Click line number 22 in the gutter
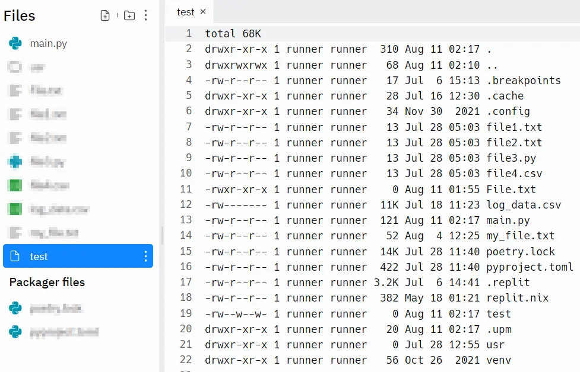580x372 pixels. pyautogui.click(x=186, y=360)
